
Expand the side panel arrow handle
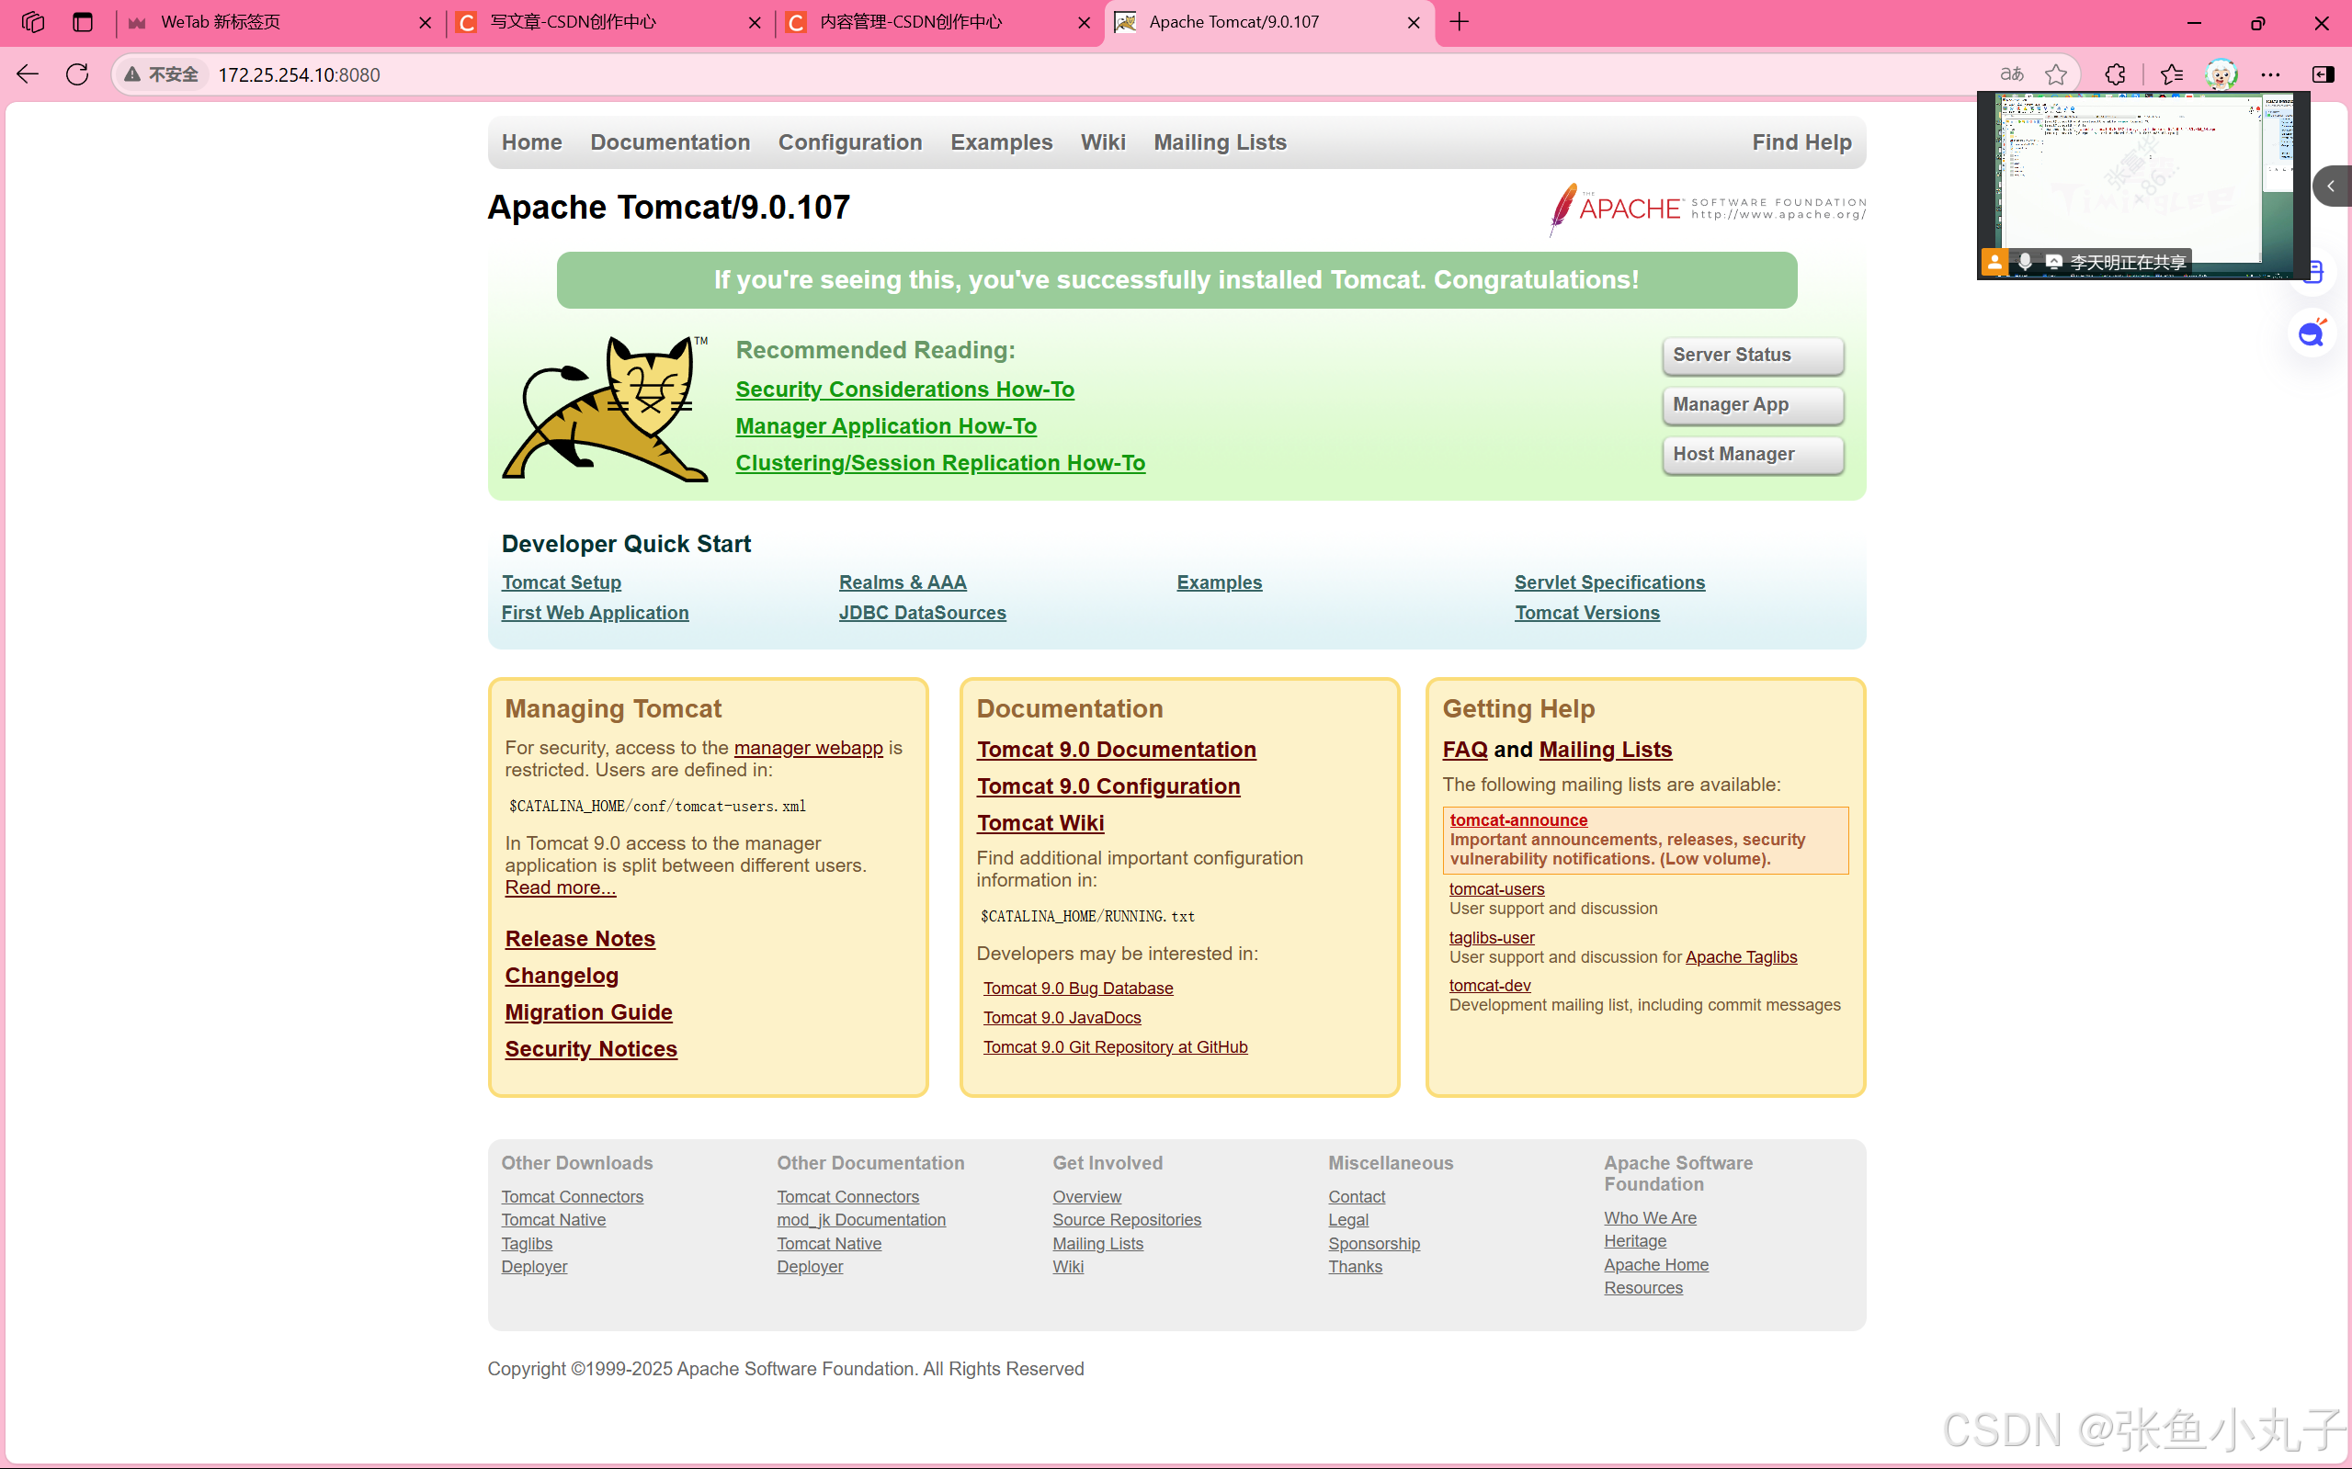point(2332,186)
